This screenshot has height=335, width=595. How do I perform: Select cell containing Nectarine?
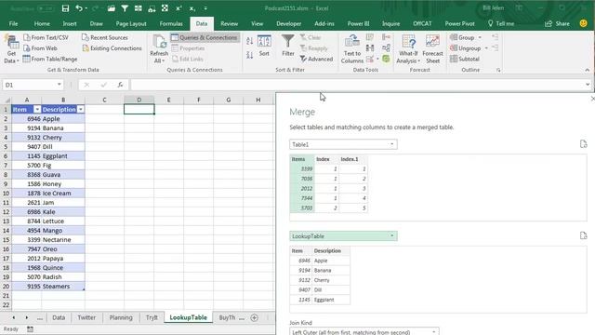(x=63, y=240)
